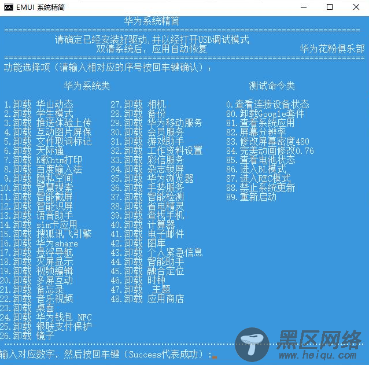This screenshot has height=365, width=369.
Task: Click line '23.卸载 桌面'
Action: (27, 308)
